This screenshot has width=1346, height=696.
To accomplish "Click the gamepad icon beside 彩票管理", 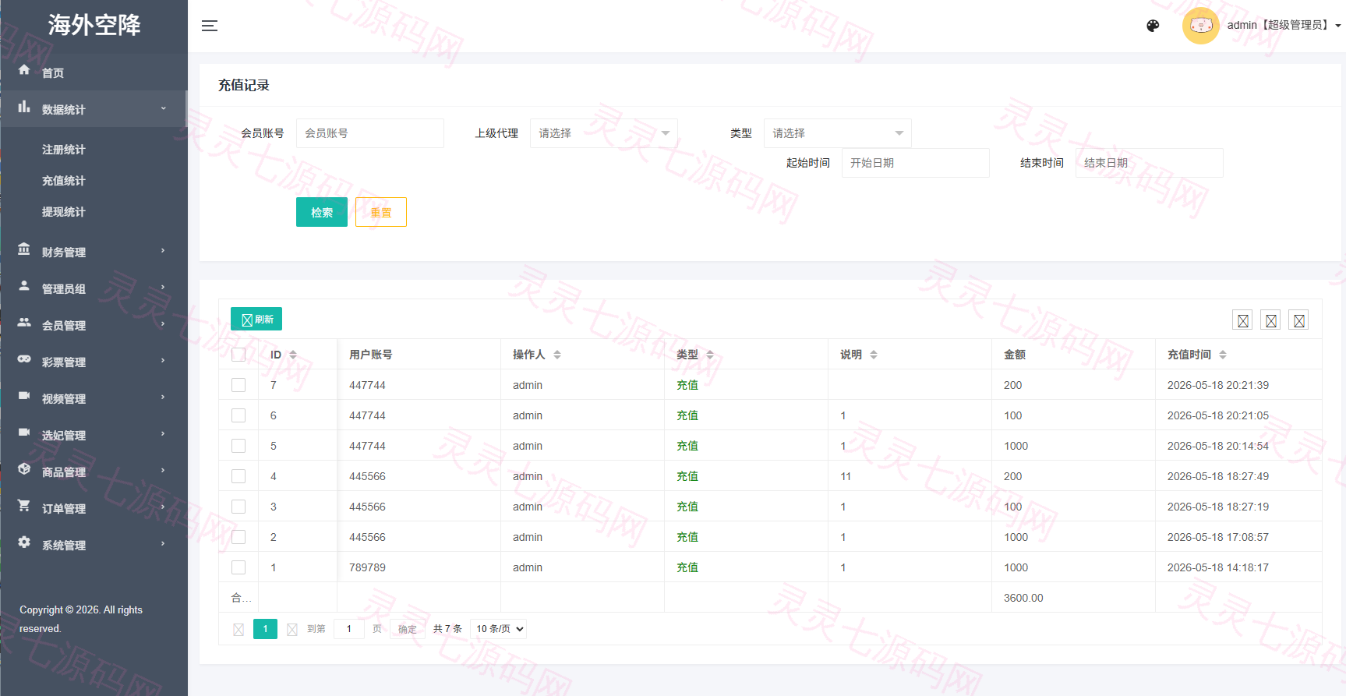I will point(24,359).
